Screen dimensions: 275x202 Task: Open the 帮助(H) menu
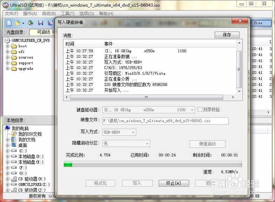click(x=106, y=14)
